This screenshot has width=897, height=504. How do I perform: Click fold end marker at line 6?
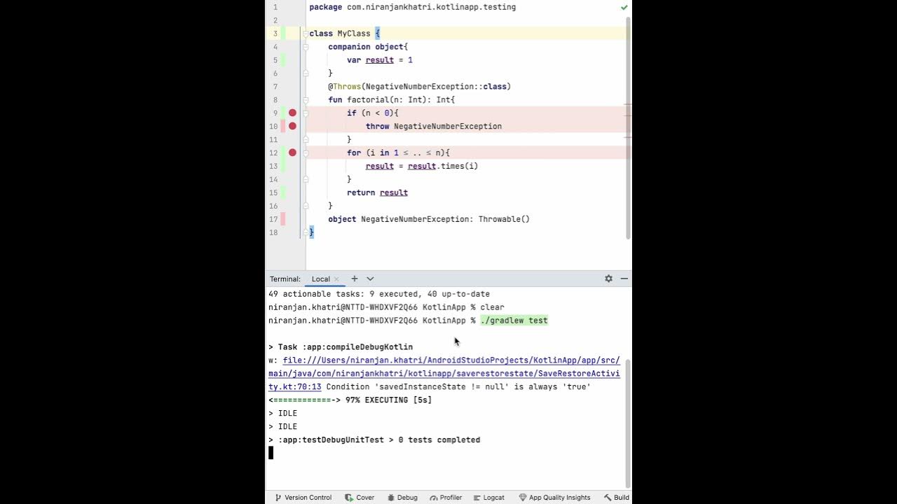306,73
